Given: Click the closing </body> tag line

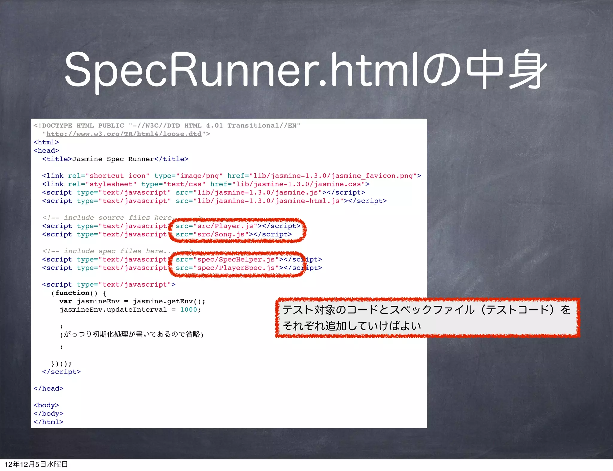Looking at the screenshot, I should point(48,414).
